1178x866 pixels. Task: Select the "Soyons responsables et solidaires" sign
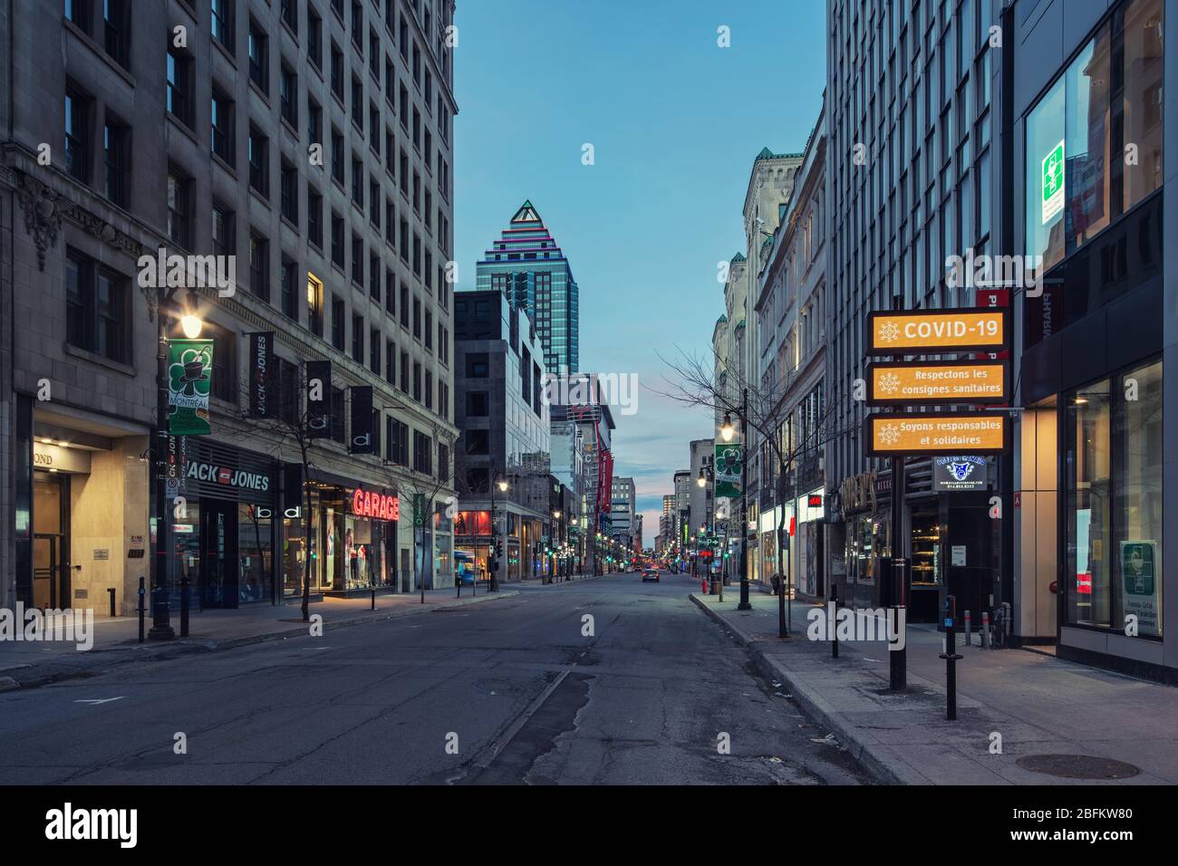point(937,434)
